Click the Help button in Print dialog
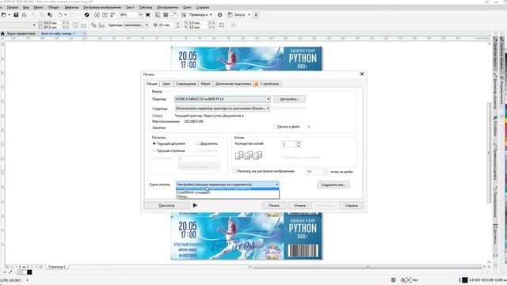This screenshot has width=507, height=285. coord(351,205)
